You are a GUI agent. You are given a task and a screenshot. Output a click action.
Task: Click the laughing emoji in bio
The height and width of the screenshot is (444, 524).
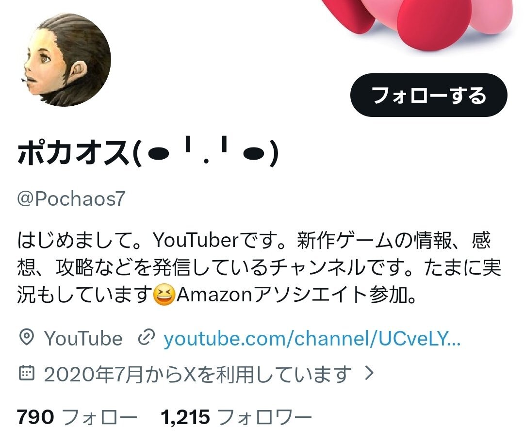[164, 295]
